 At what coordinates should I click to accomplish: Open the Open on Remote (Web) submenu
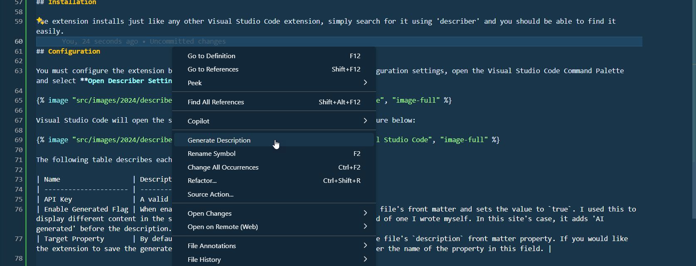pyautogui.click(x=274, y=227)
